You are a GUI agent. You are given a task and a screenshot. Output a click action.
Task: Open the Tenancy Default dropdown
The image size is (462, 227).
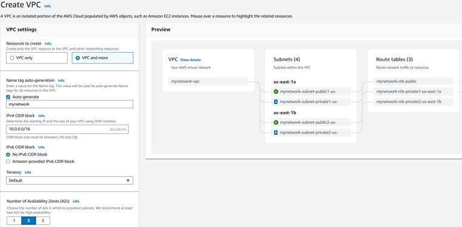(70, 180)
